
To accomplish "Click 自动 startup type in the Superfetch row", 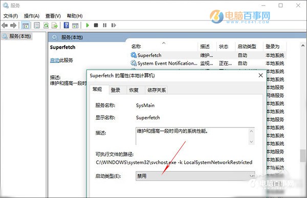I will click(x=243, y=55).
